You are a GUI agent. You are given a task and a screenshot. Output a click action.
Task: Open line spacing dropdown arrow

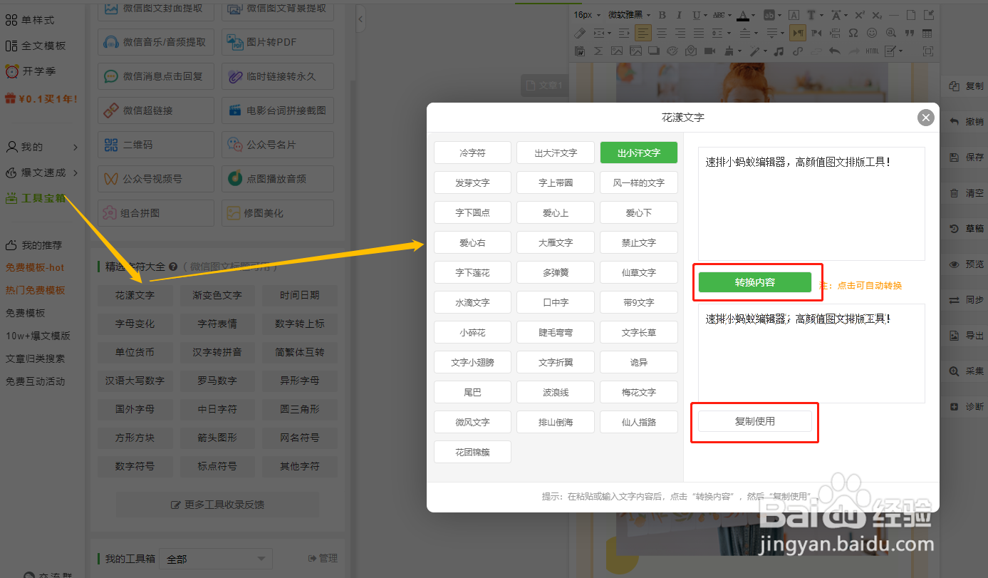(x=729, y=33)
